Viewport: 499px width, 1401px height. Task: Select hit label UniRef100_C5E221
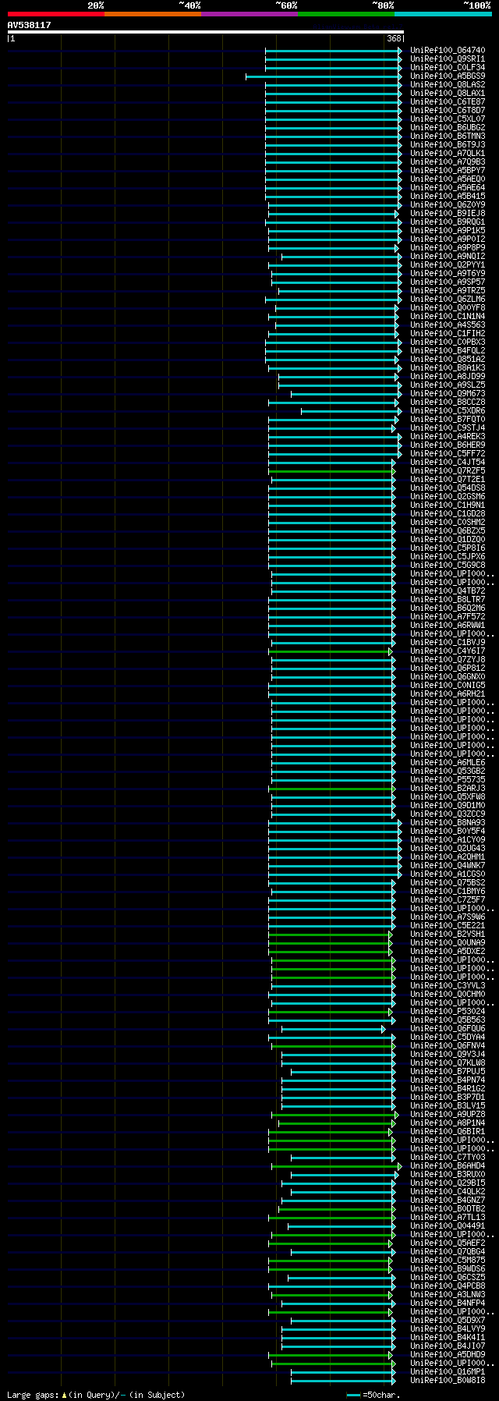click(x=448, y=926)
